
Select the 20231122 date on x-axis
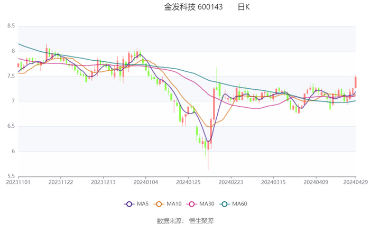pyautogui.click(x=61, y=182)
